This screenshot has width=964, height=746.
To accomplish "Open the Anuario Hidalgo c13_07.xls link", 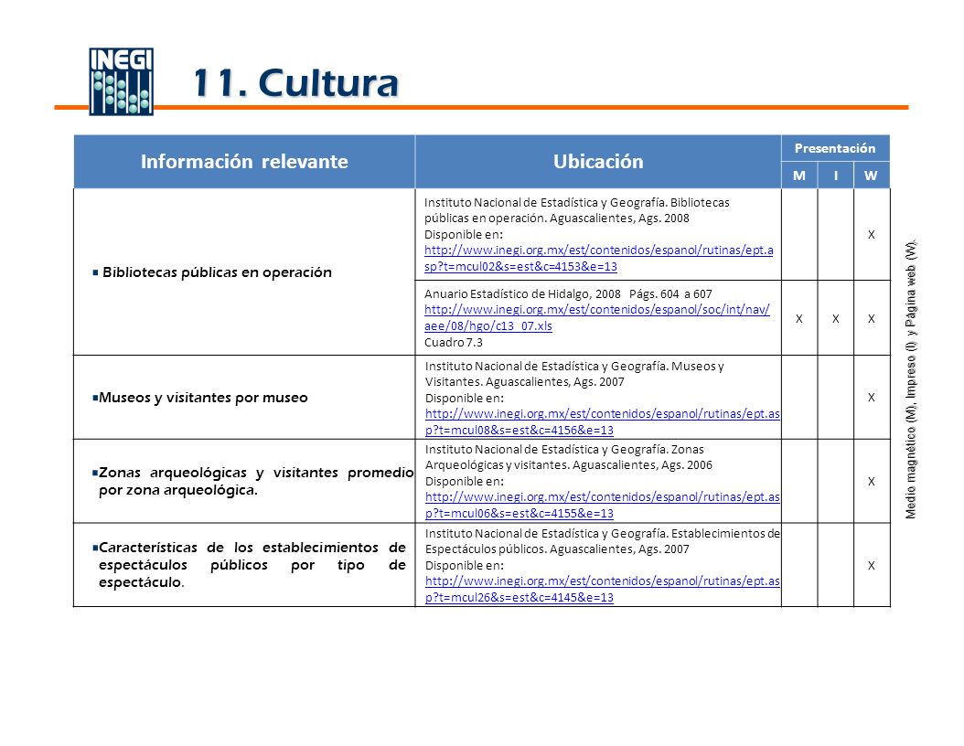I will [x=596, y=318].
